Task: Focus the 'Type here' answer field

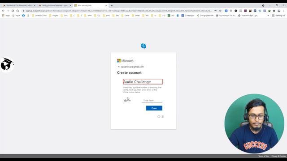Action: point(152,101)
